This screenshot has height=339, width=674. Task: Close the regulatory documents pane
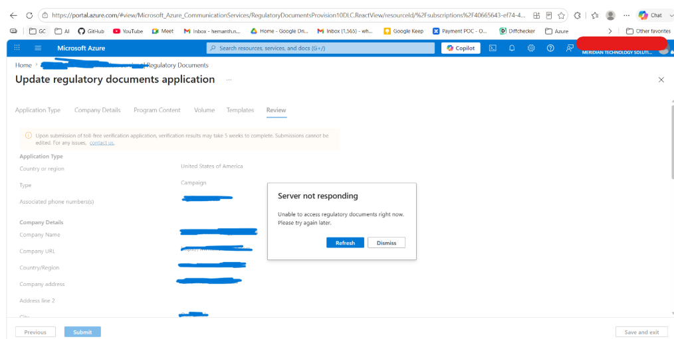coord(661,80)
